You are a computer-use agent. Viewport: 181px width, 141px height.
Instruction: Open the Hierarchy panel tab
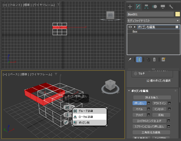pos(146,7)
